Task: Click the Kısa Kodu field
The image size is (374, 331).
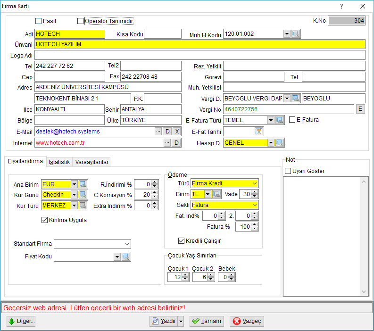Action: pos(163,34)
